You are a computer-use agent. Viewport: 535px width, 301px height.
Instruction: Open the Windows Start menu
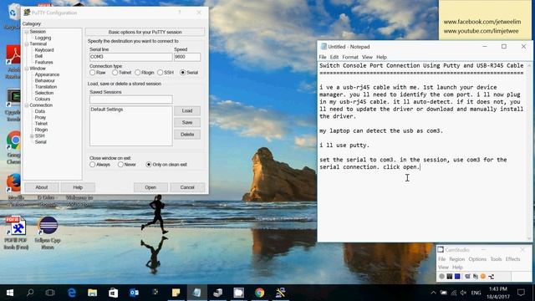pos(10,293)
